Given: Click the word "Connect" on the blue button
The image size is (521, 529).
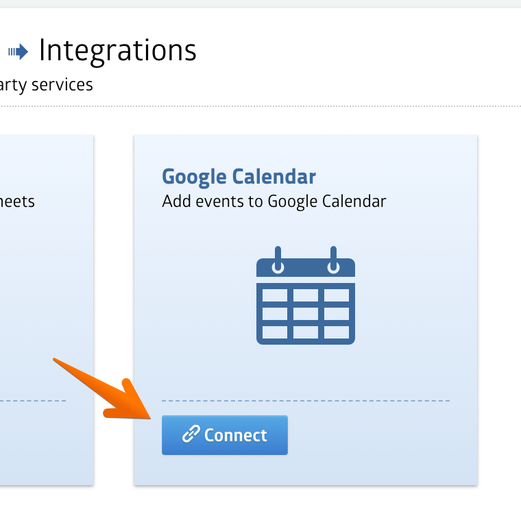Looking at the screenshot, I should pyautogui.click(x=235, y=435).
